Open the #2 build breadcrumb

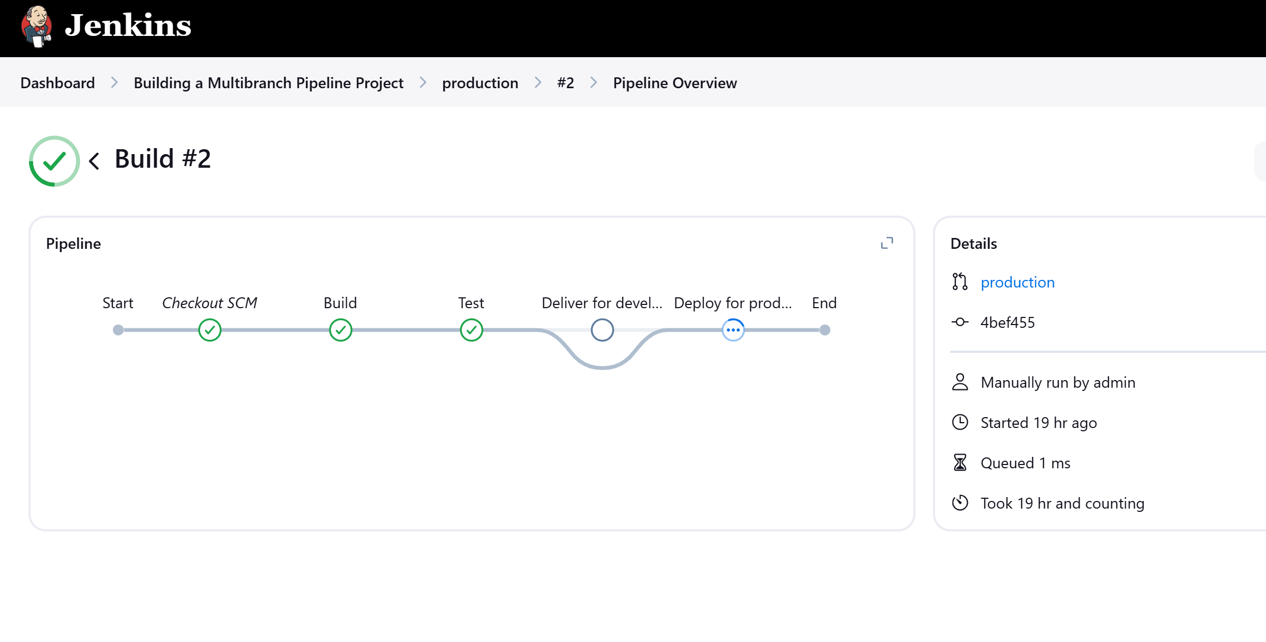point(565,83)
